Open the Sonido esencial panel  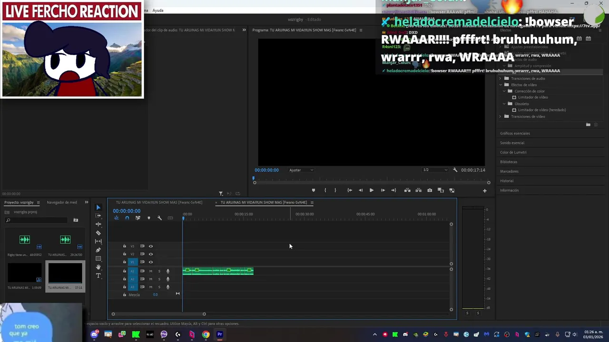pyautogui.click(x=512, y=143)
